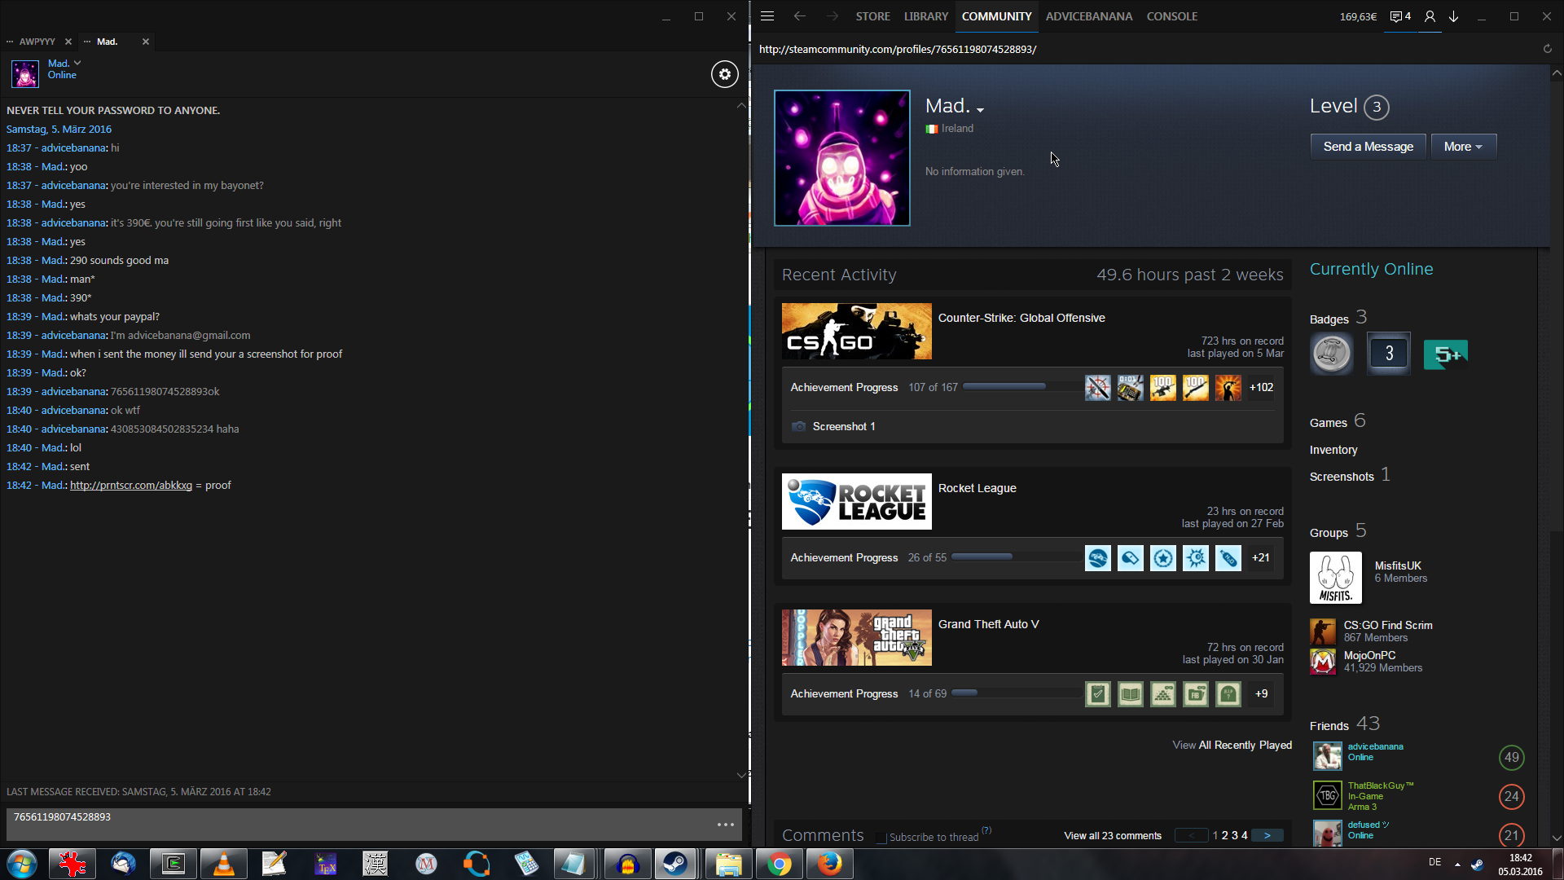
Task: Click the chat message input field
Action: pos(358,824)
